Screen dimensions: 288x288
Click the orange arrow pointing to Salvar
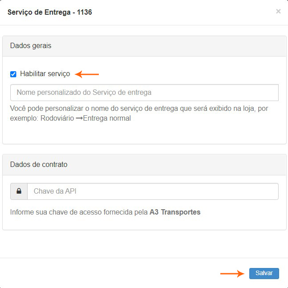[x=232, y=273]
